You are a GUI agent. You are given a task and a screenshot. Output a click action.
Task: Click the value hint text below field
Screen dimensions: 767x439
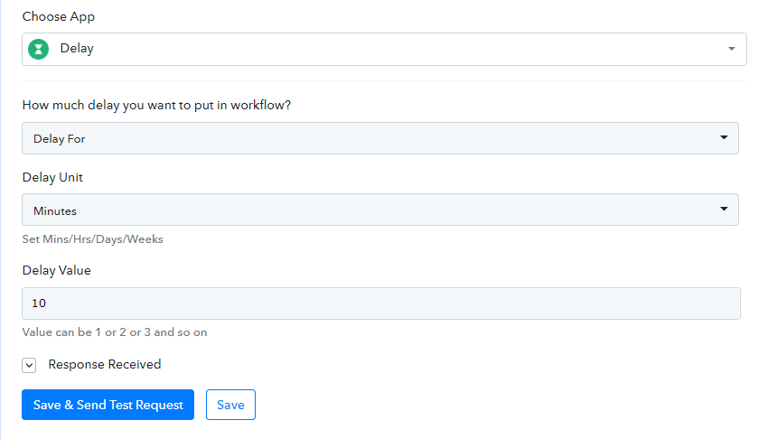coord(115,332)
